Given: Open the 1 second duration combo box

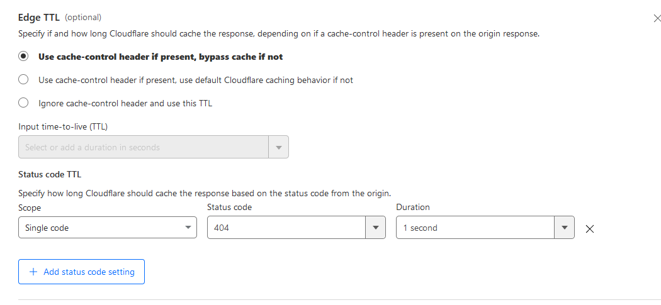Looking at the screenshot, I should (x=475, y=228).
